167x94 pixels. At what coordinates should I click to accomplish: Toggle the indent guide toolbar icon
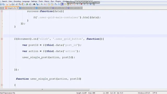coord(62,4)
